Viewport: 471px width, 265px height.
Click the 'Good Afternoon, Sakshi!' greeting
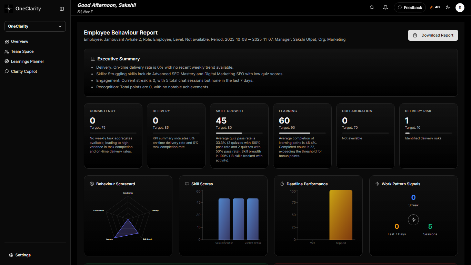click(x=107, y=5)
